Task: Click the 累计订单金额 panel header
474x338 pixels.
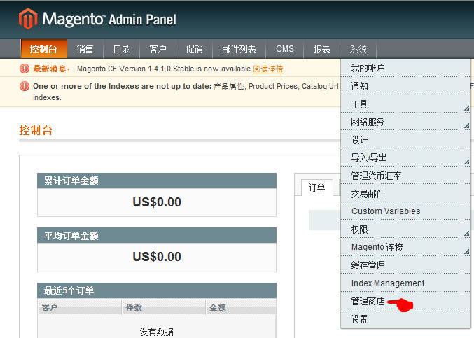Action: tap(157, 181)
